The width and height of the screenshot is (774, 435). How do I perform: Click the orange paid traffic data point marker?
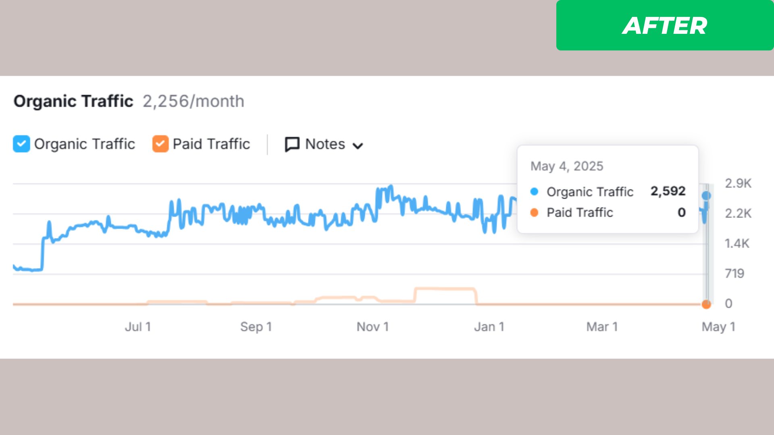click(706, 304)
